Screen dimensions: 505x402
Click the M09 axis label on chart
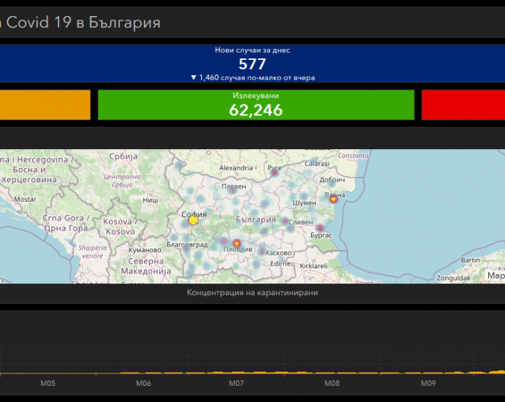[x=428, y=383]
